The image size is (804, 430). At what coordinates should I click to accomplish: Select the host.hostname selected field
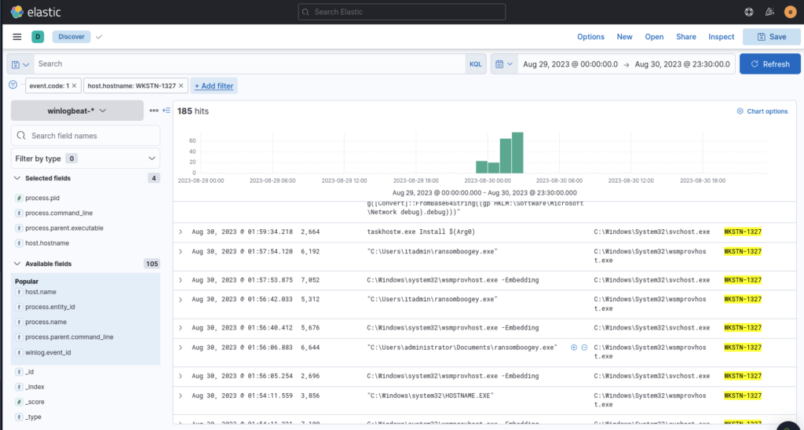[47, 243]
